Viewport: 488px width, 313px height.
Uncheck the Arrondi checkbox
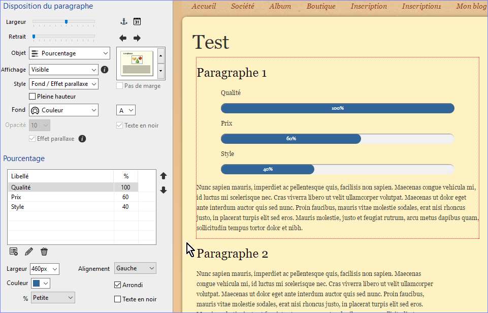[118, 285]
